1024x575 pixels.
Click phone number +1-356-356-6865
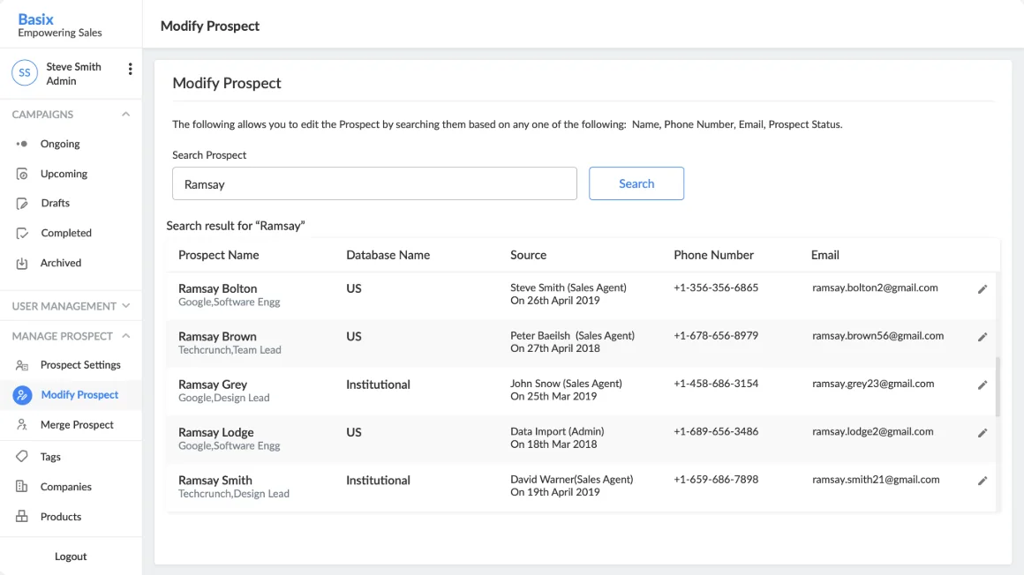[x=716, y=287]
